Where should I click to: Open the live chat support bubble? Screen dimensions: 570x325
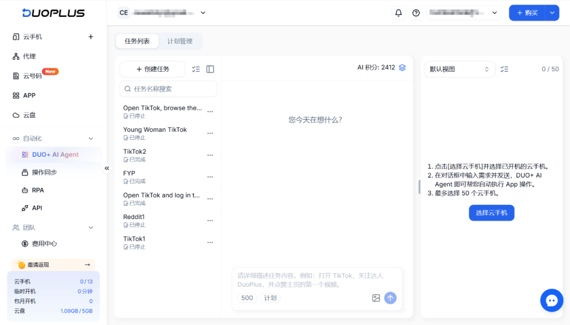(x=552, y=300)
